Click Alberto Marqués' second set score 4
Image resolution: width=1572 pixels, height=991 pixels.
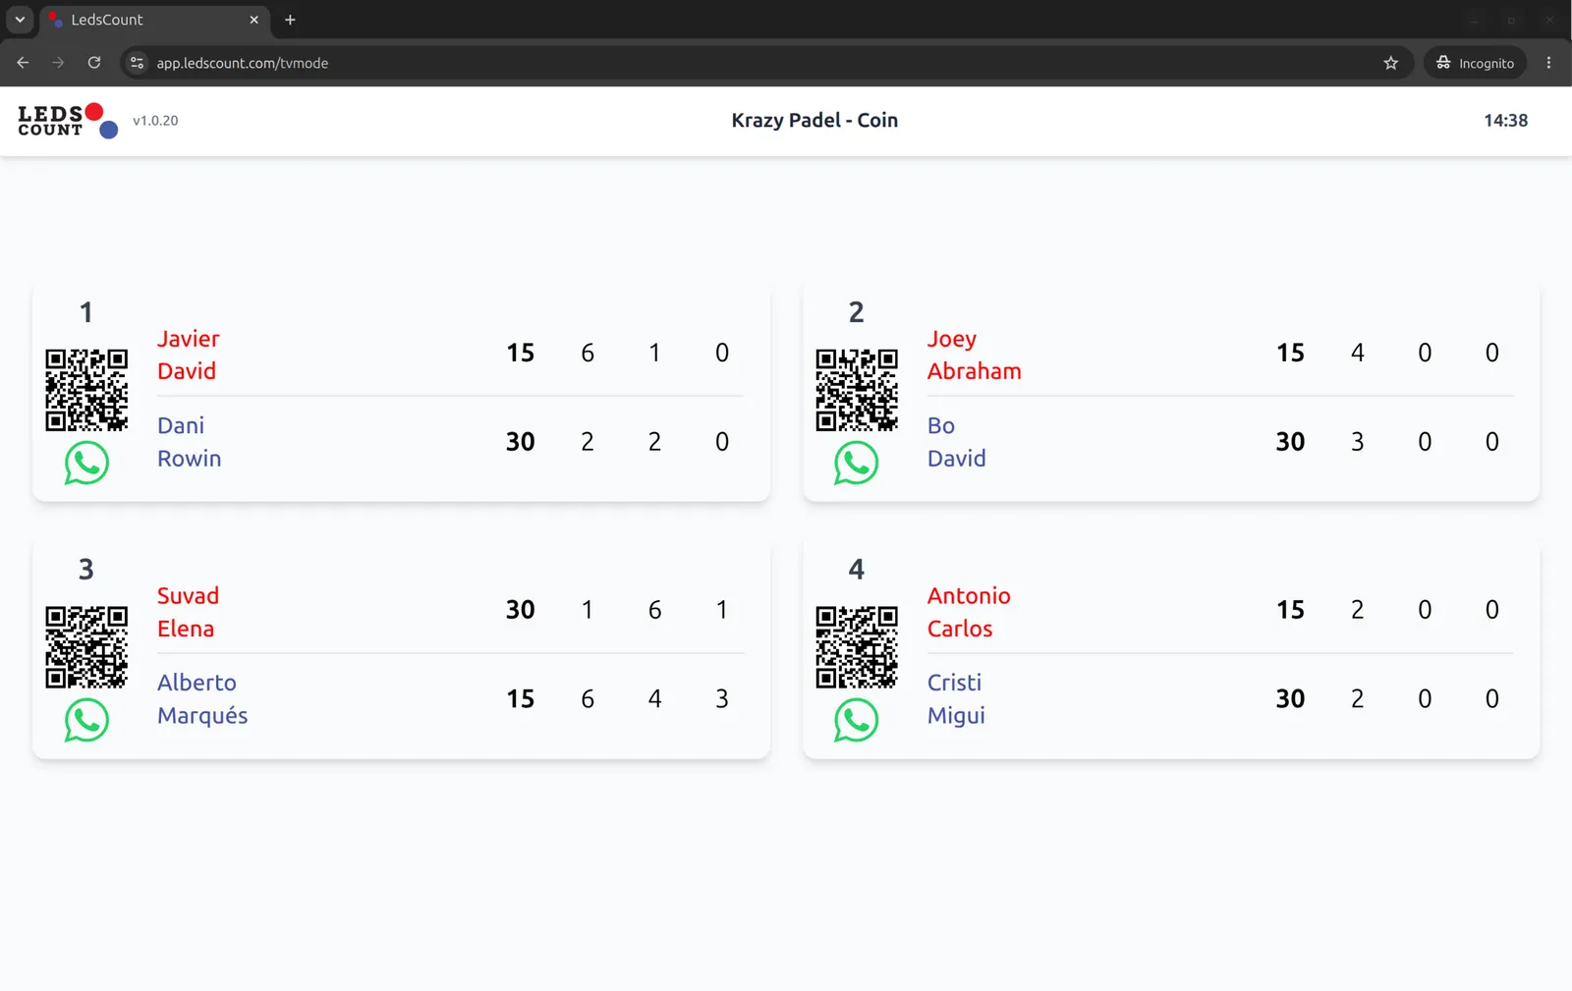[655, 699]
